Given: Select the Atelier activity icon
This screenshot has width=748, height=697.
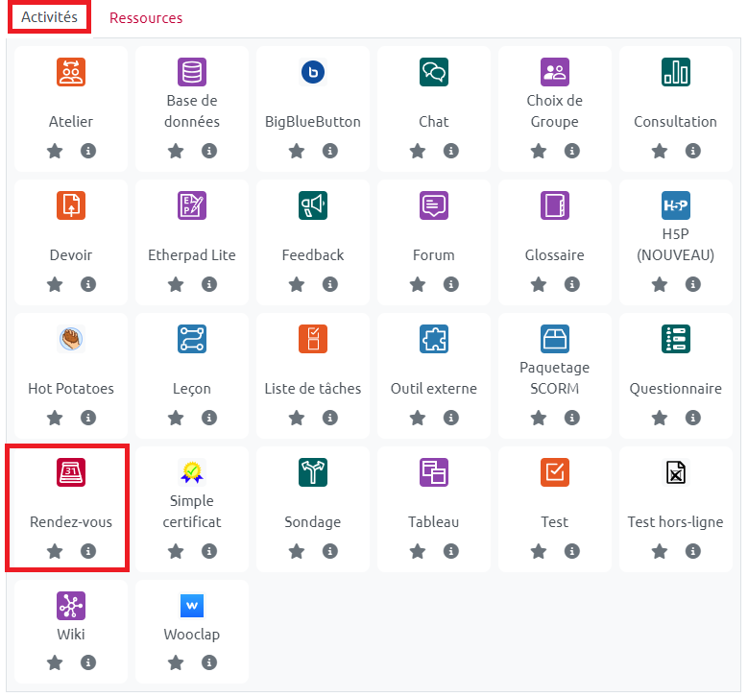Looking at the screenshot, I should click(x=71, y=72).
